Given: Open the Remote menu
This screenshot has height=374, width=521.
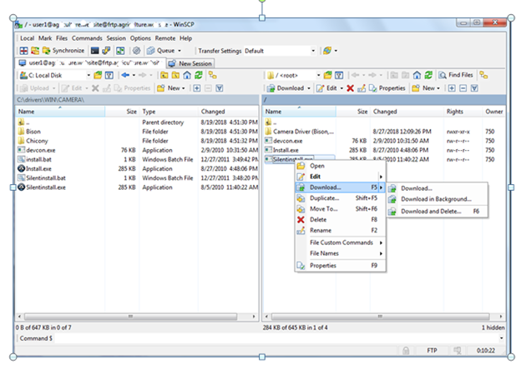Looking at the screenshot, I should point(165,38).
